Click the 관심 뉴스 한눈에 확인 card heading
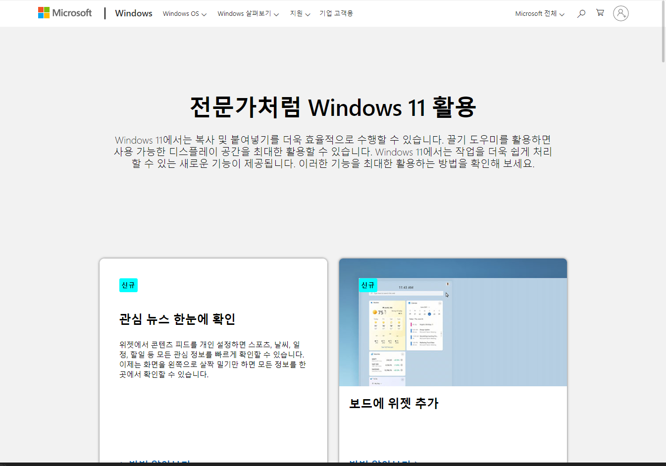The image size is (666, 466). click(x=177, y=319)
